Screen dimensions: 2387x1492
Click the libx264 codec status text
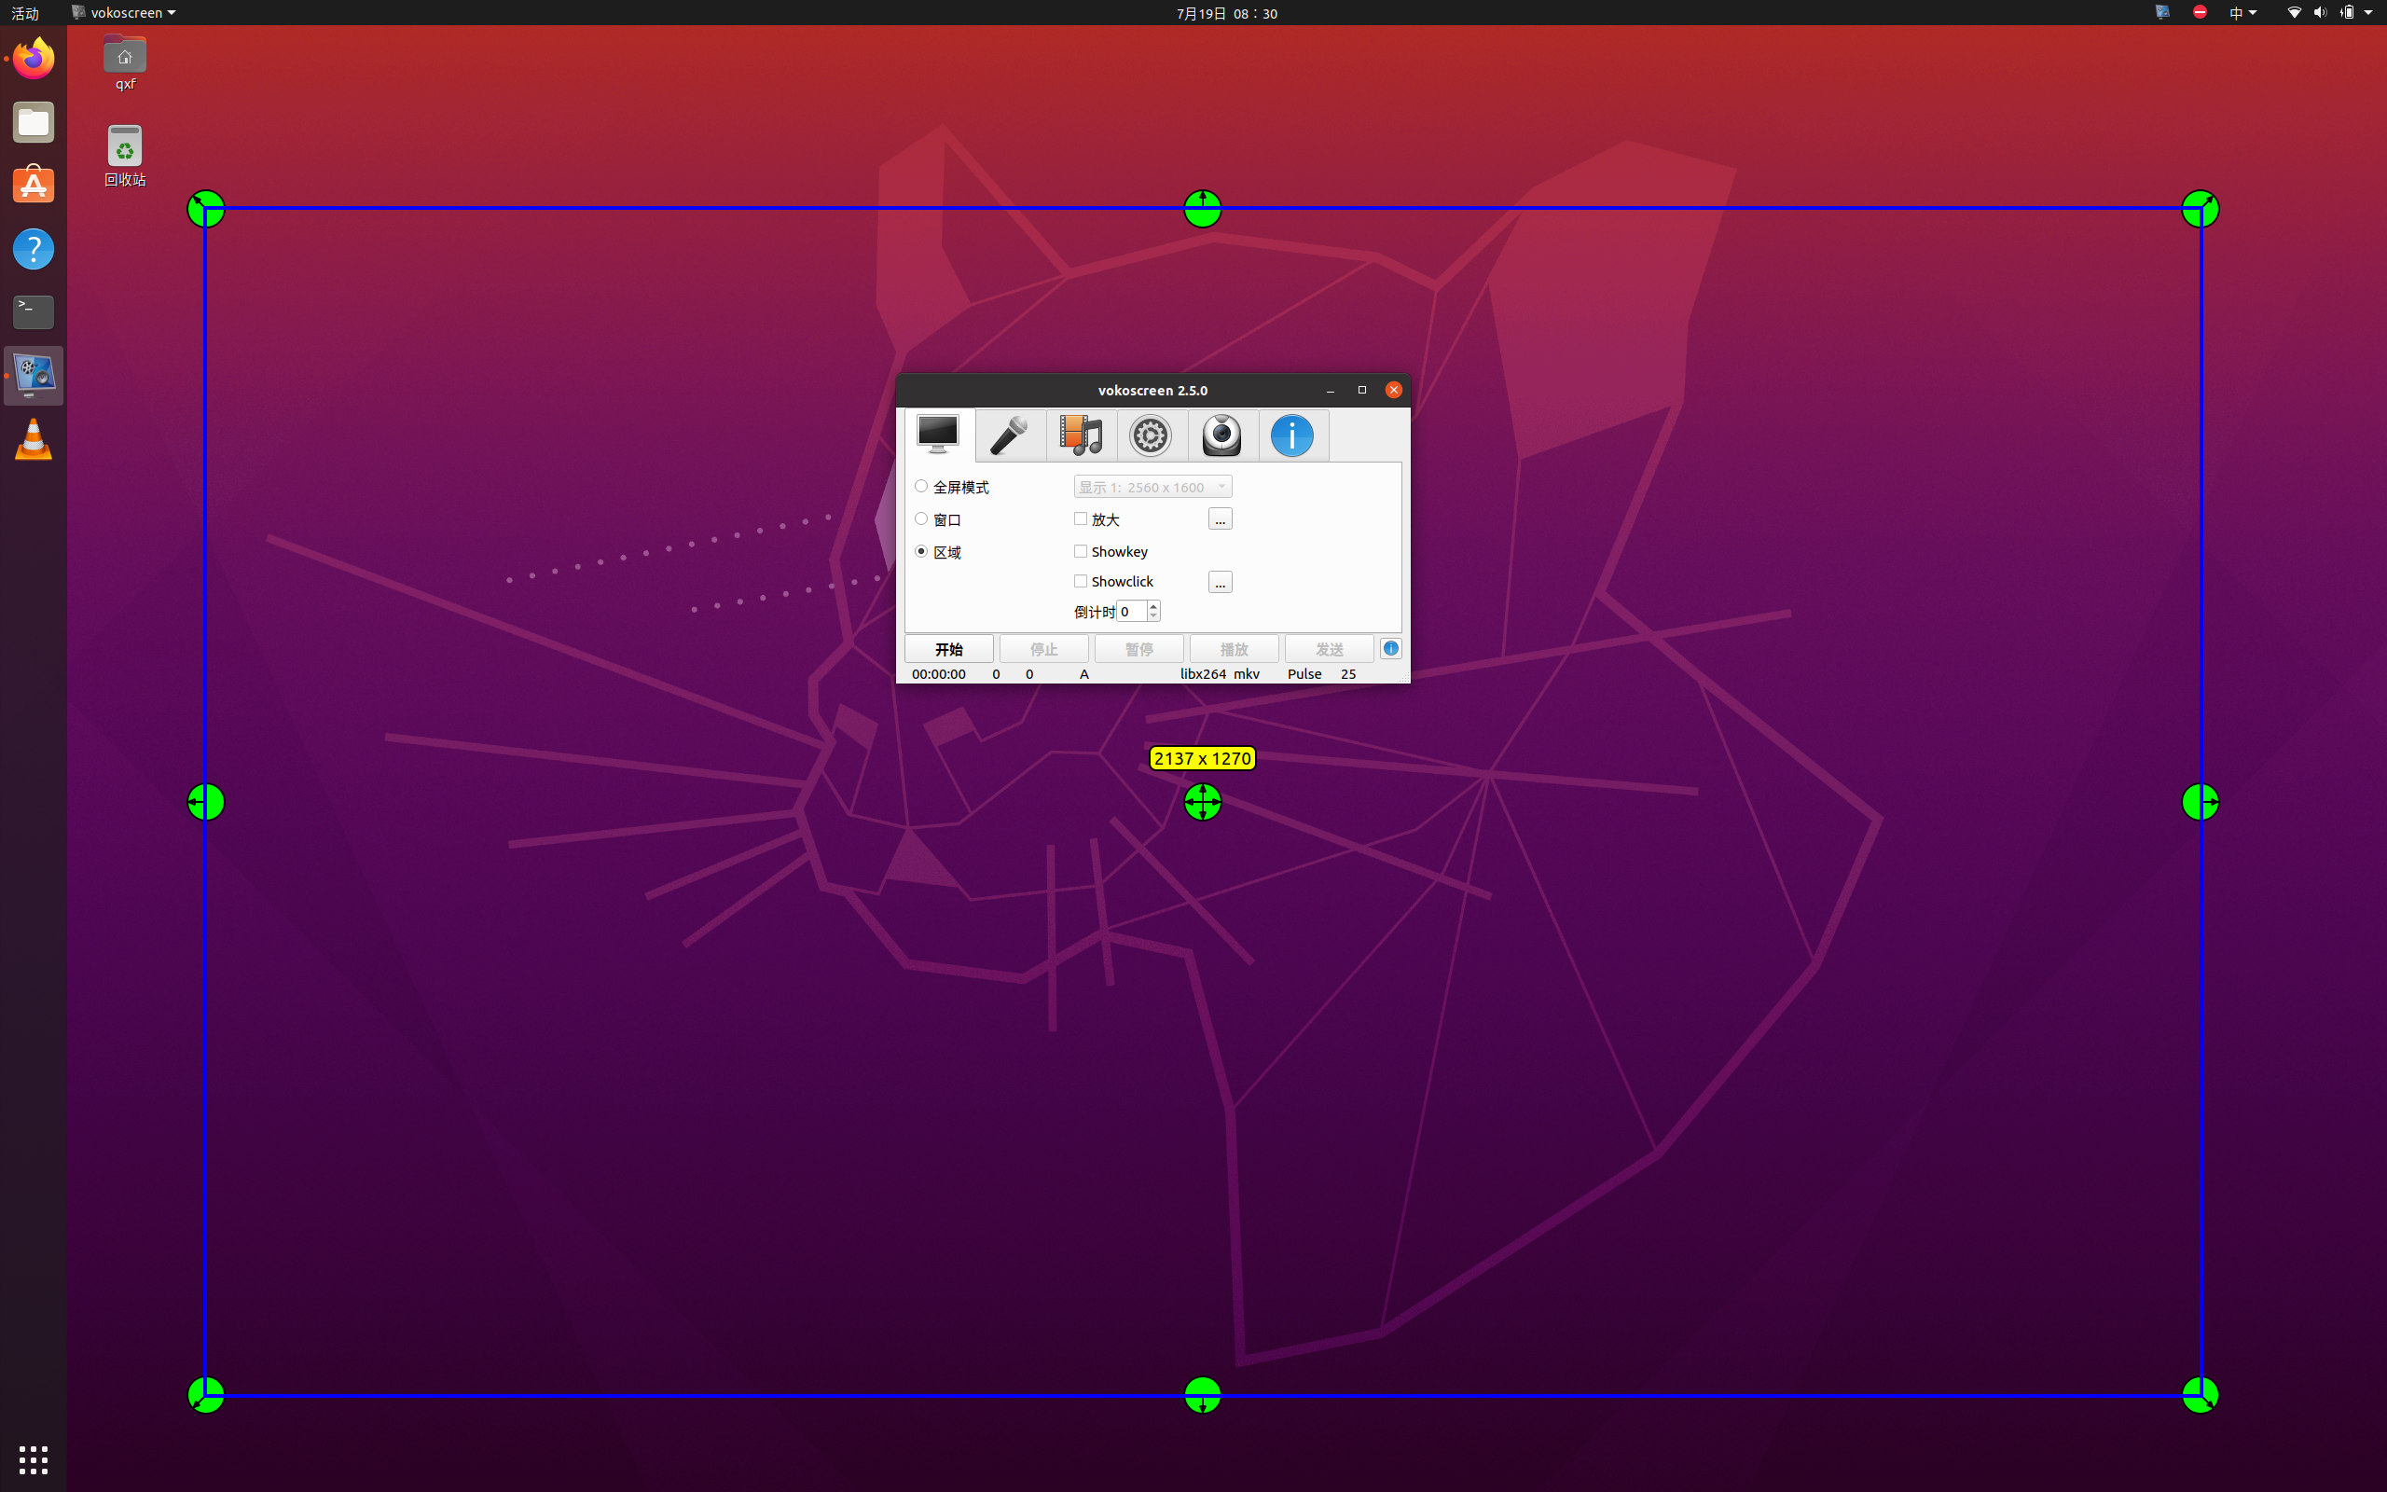(x=1203, y=674)
